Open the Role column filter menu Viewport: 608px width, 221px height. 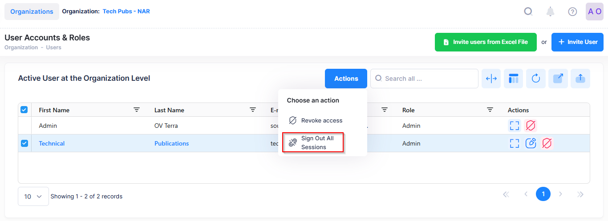coord(490,110)
